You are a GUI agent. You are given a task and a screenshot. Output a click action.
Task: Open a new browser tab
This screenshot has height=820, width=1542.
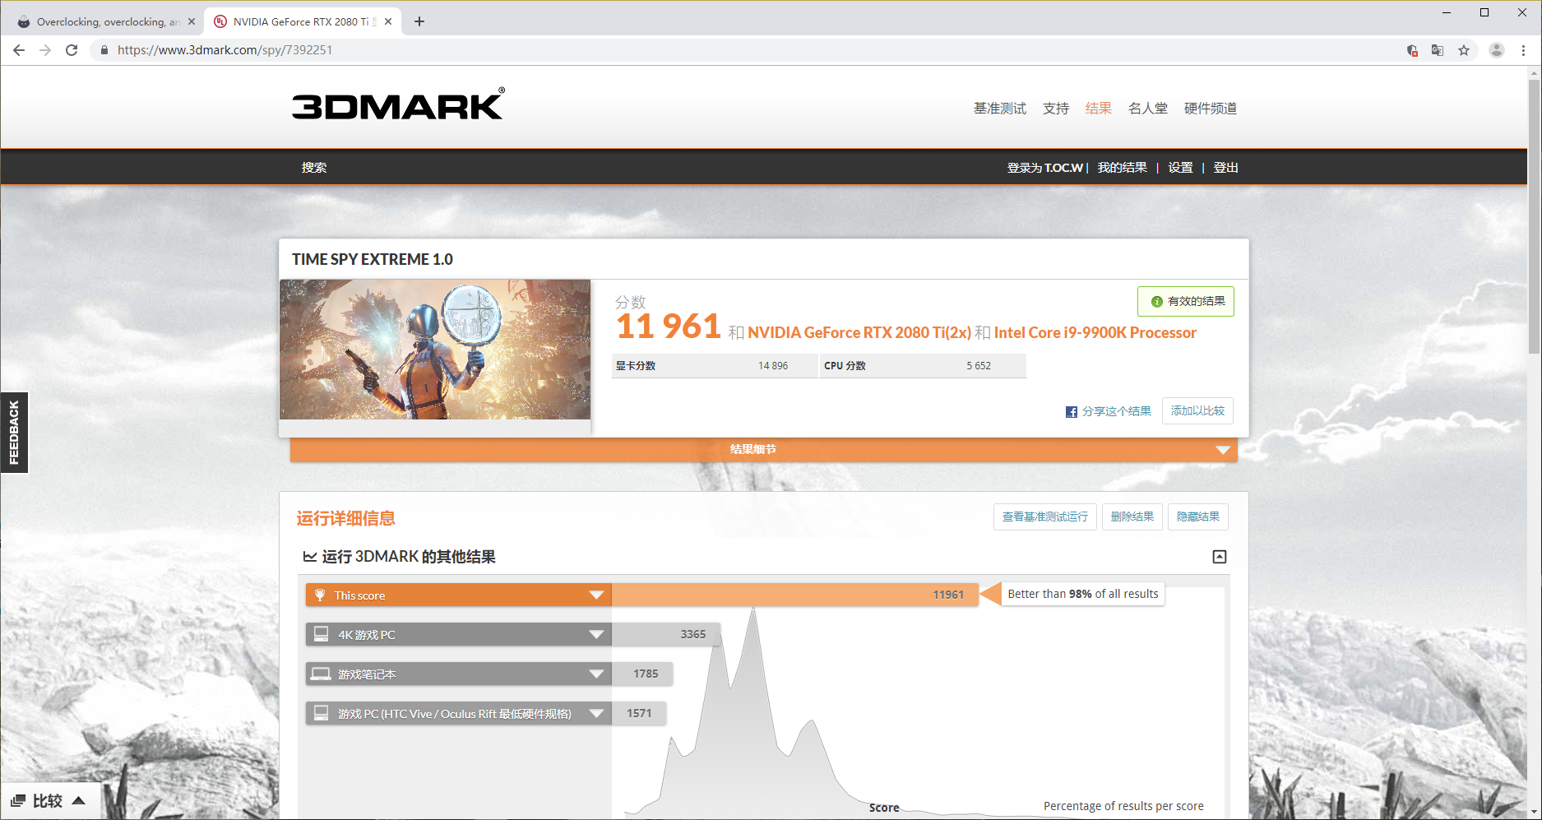(419, 21)
